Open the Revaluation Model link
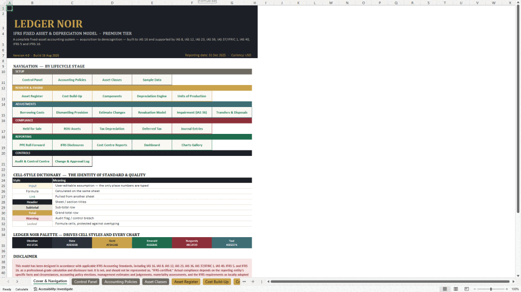This screenshot has width=521, height=292. tap(152, 113)
